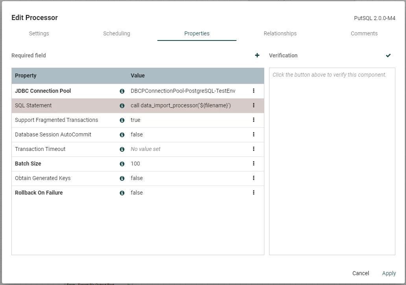406x285 pixels.
Task: Click info icon for Obtain Generated Keys
Action: (122, 178)
